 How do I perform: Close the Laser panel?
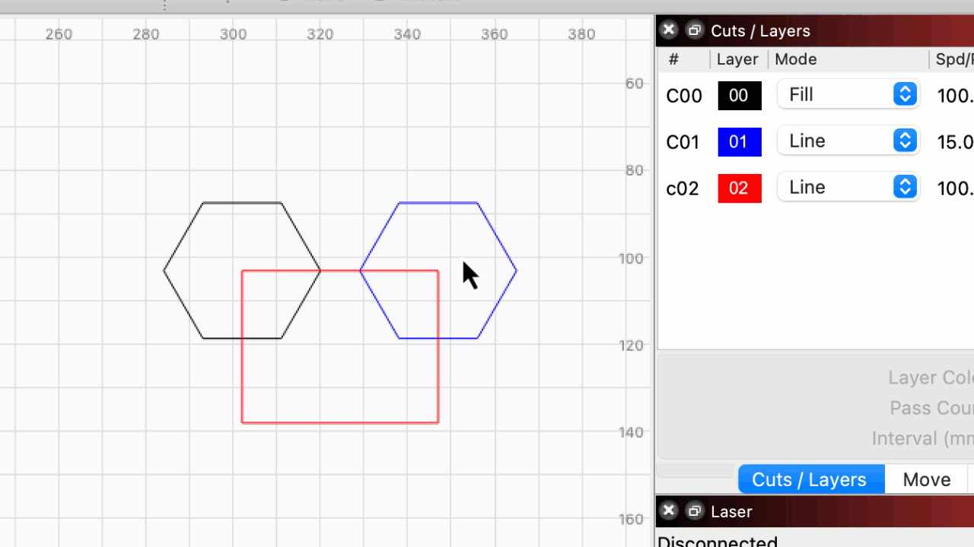point(668,511)
